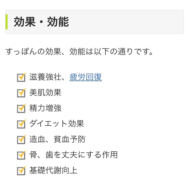This screenshot has height=178, width=189.
Task: Click the word 造血 in the list
Action: (37, 139)
